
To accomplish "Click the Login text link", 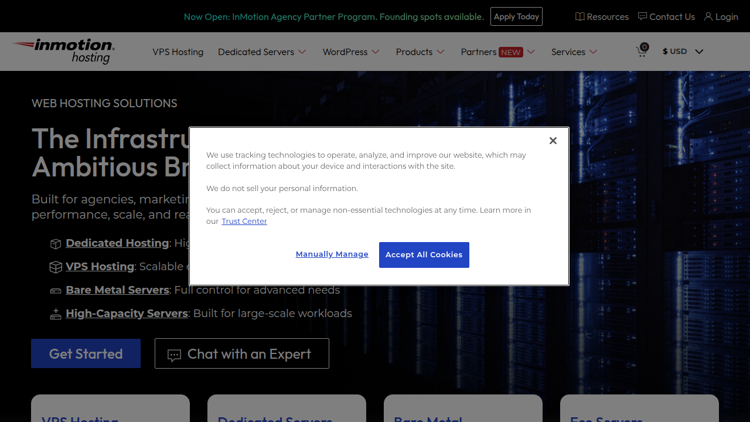I will tap(727, 16).
